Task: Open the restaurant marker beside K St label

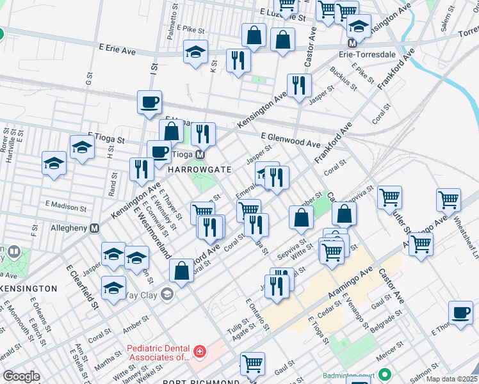Action: coord(239,61)
